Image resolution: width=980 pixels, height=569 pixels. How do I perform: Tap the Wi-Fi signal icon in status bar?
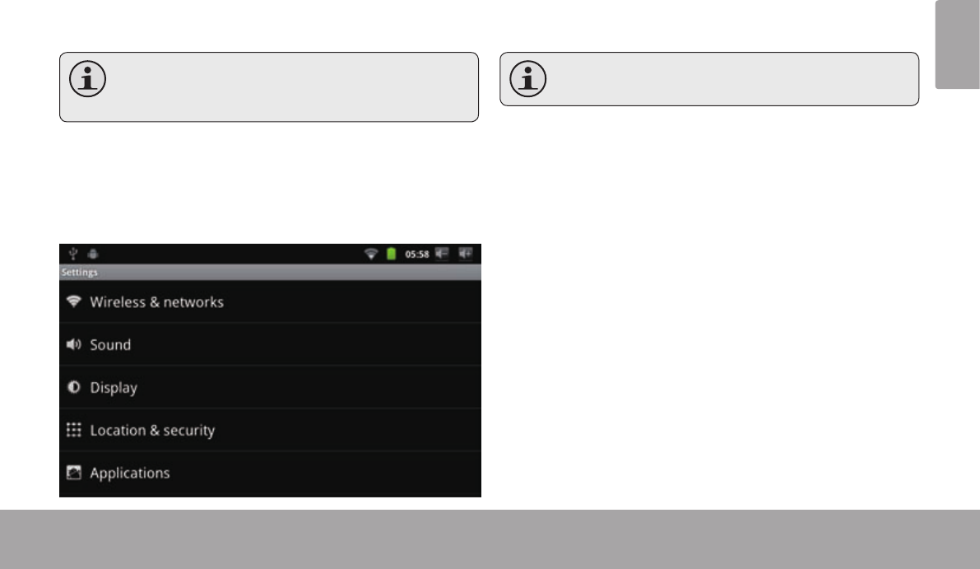click(x=370, y=254)
